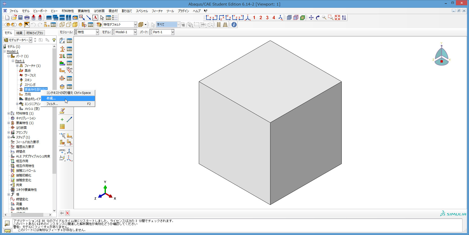Expand the フィーチャ (1) tree node

pyautogui.click(x=17, y=66)
